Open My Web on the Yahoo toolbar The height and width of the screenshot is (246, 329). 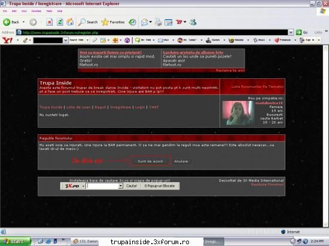(144, 40)
